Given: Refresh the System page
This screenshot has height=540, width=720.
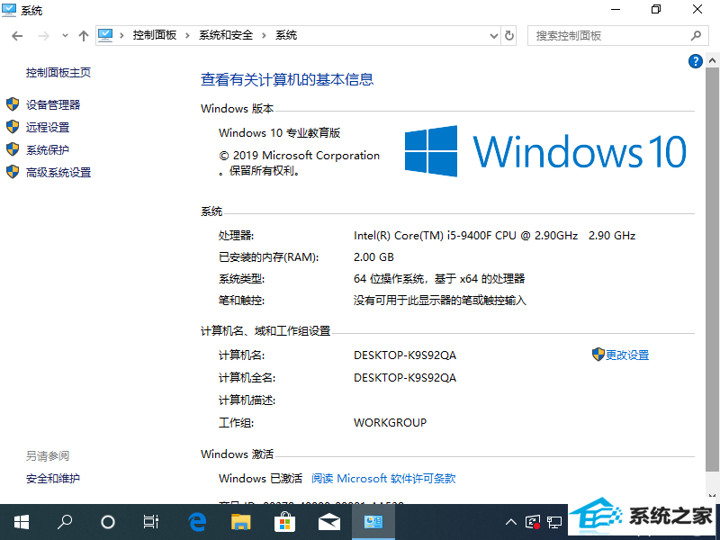Looking at the screenshot, I should (x=509, y=36).
